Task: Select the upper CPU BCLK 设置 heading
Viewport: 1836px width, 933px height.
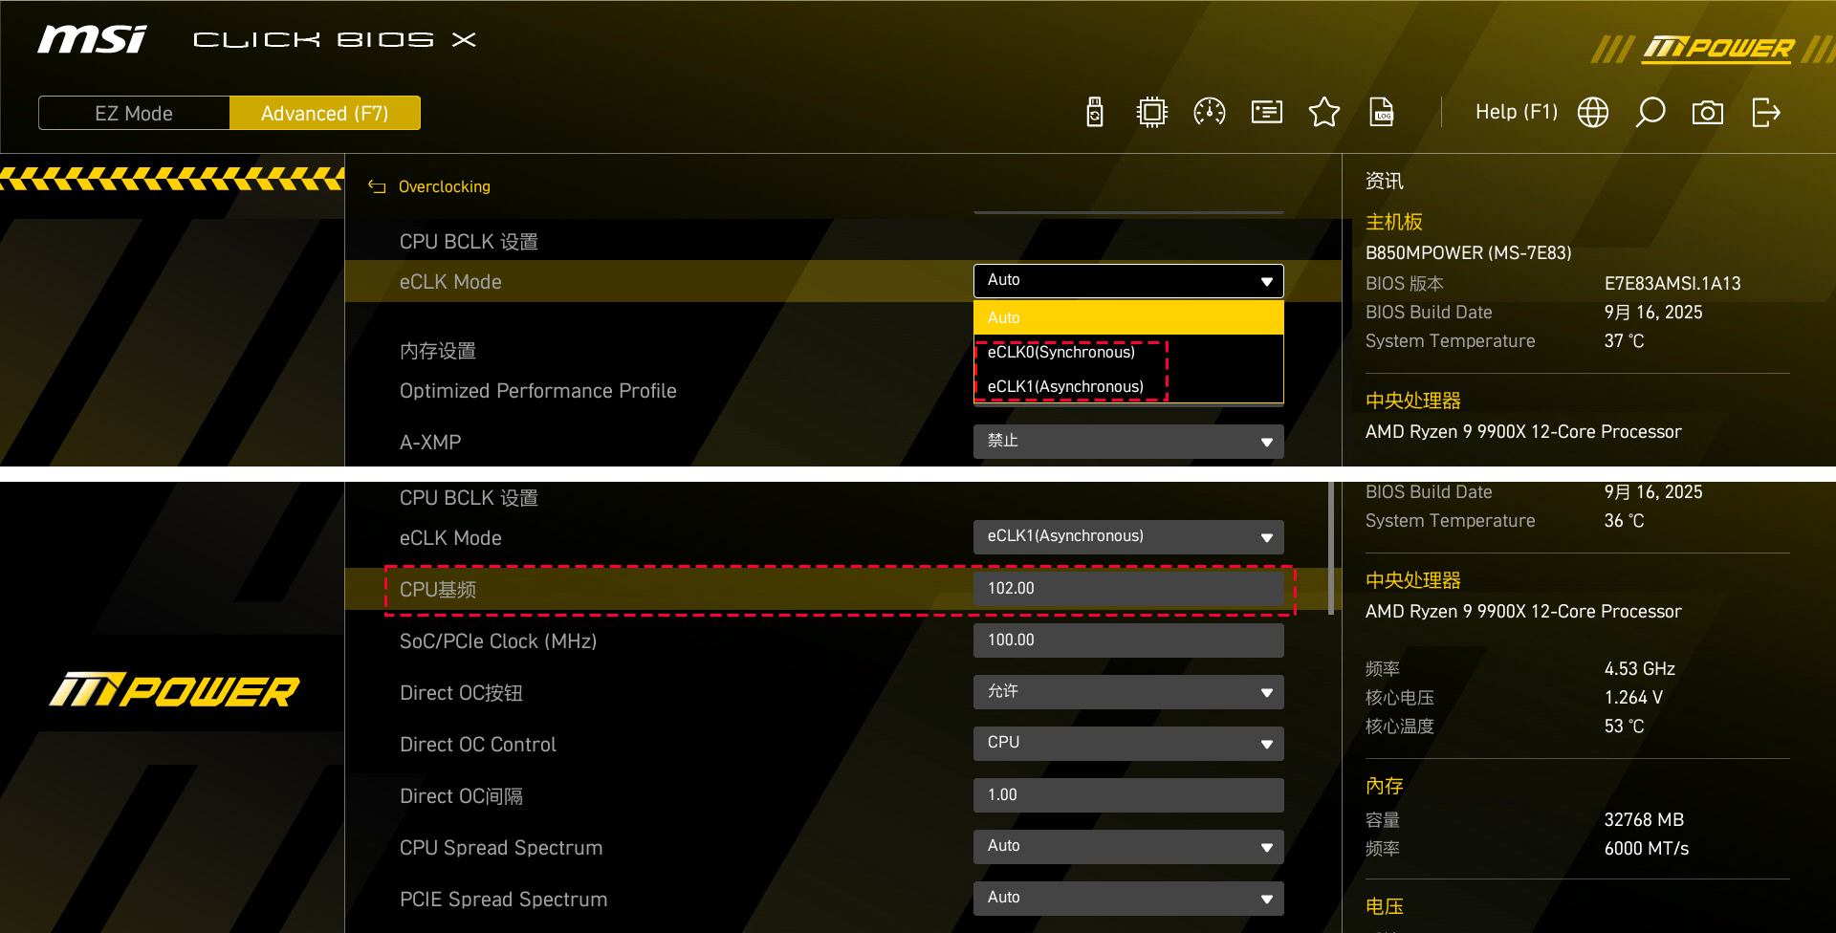Action: [469, 242]
